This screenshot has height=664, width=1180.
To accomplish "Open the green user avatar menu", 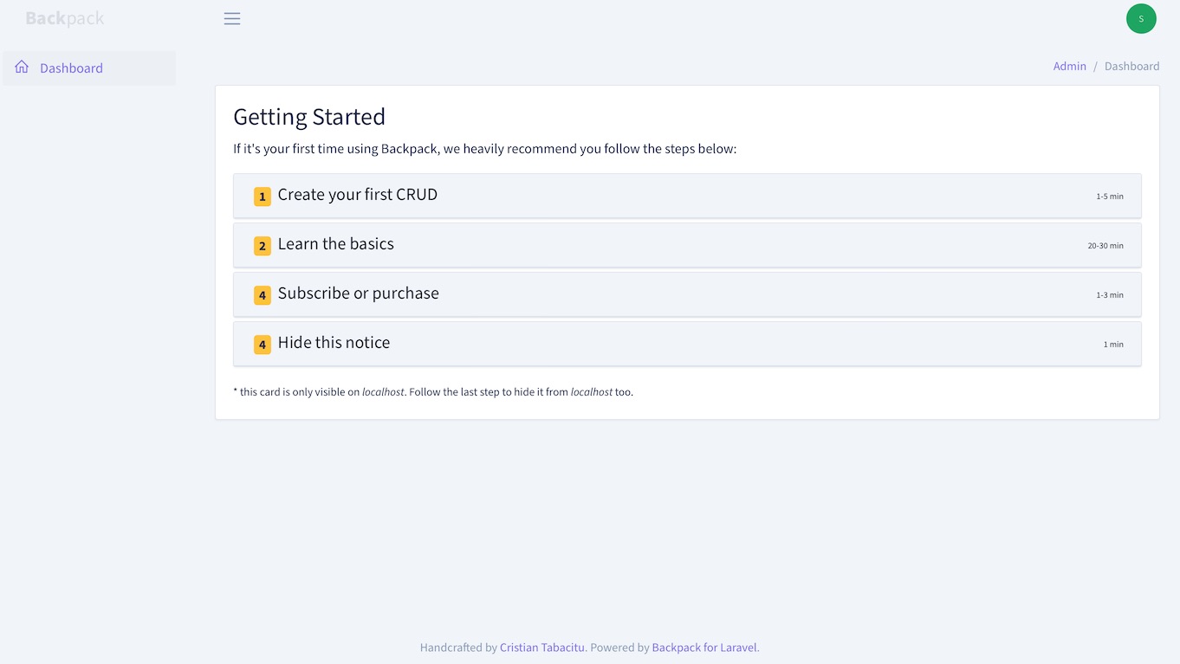I will [x=1141, y=18].
